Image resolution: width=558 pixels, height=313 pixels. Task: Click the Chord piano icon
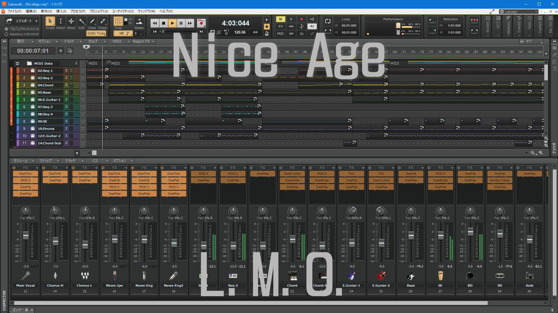292,276
